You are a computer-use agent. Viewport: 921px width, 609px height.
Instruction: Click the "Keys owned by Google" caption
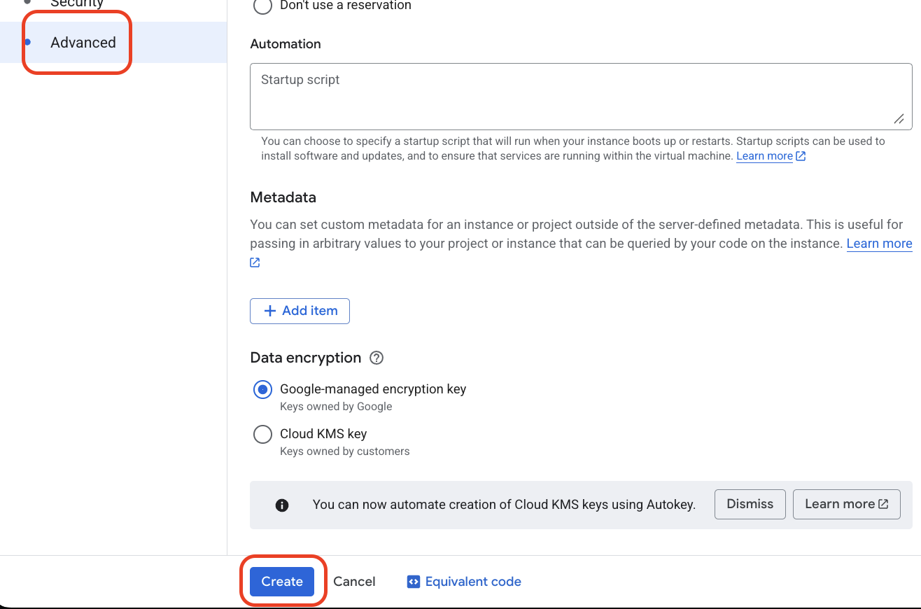336,407
